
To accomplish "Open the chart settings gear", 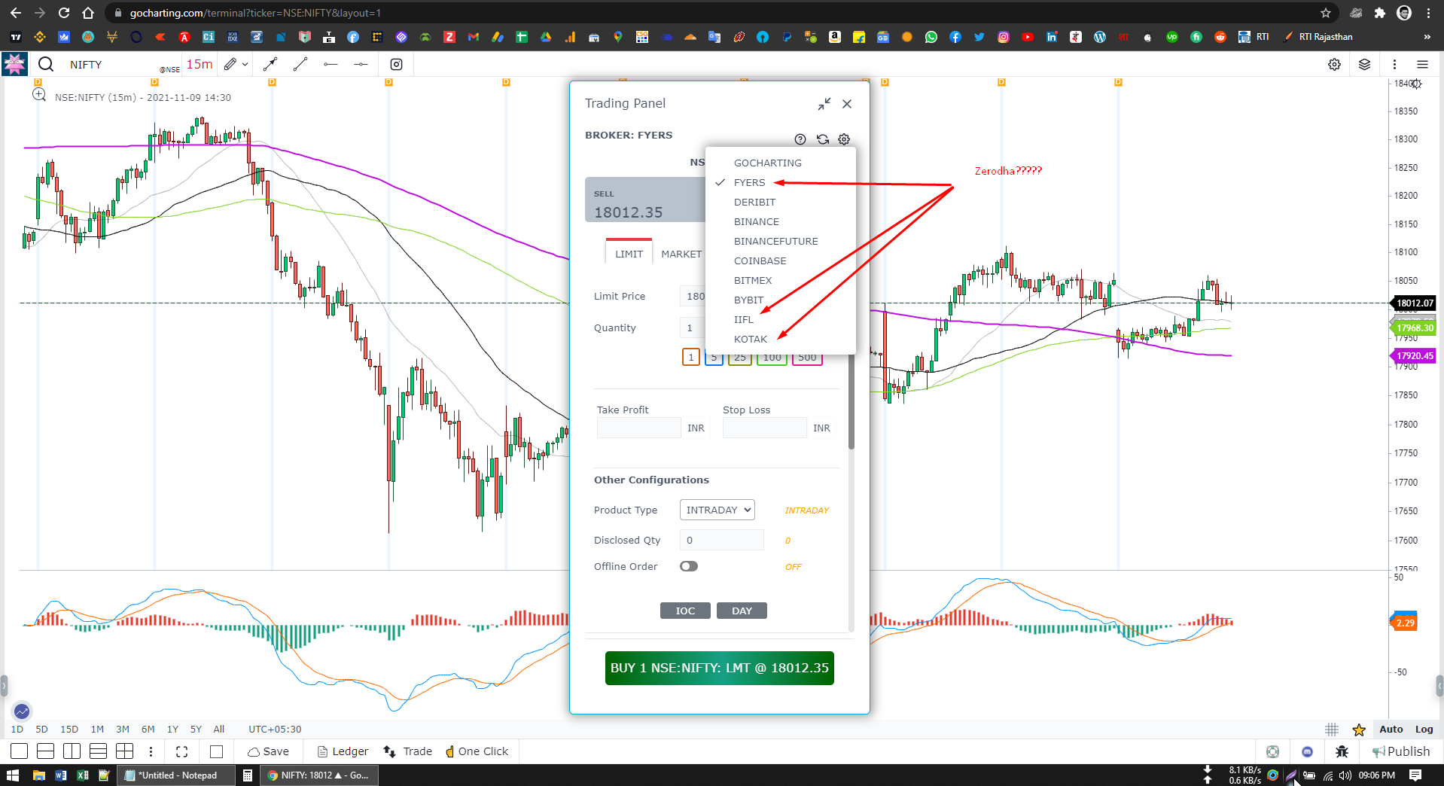I will 1335,64.
